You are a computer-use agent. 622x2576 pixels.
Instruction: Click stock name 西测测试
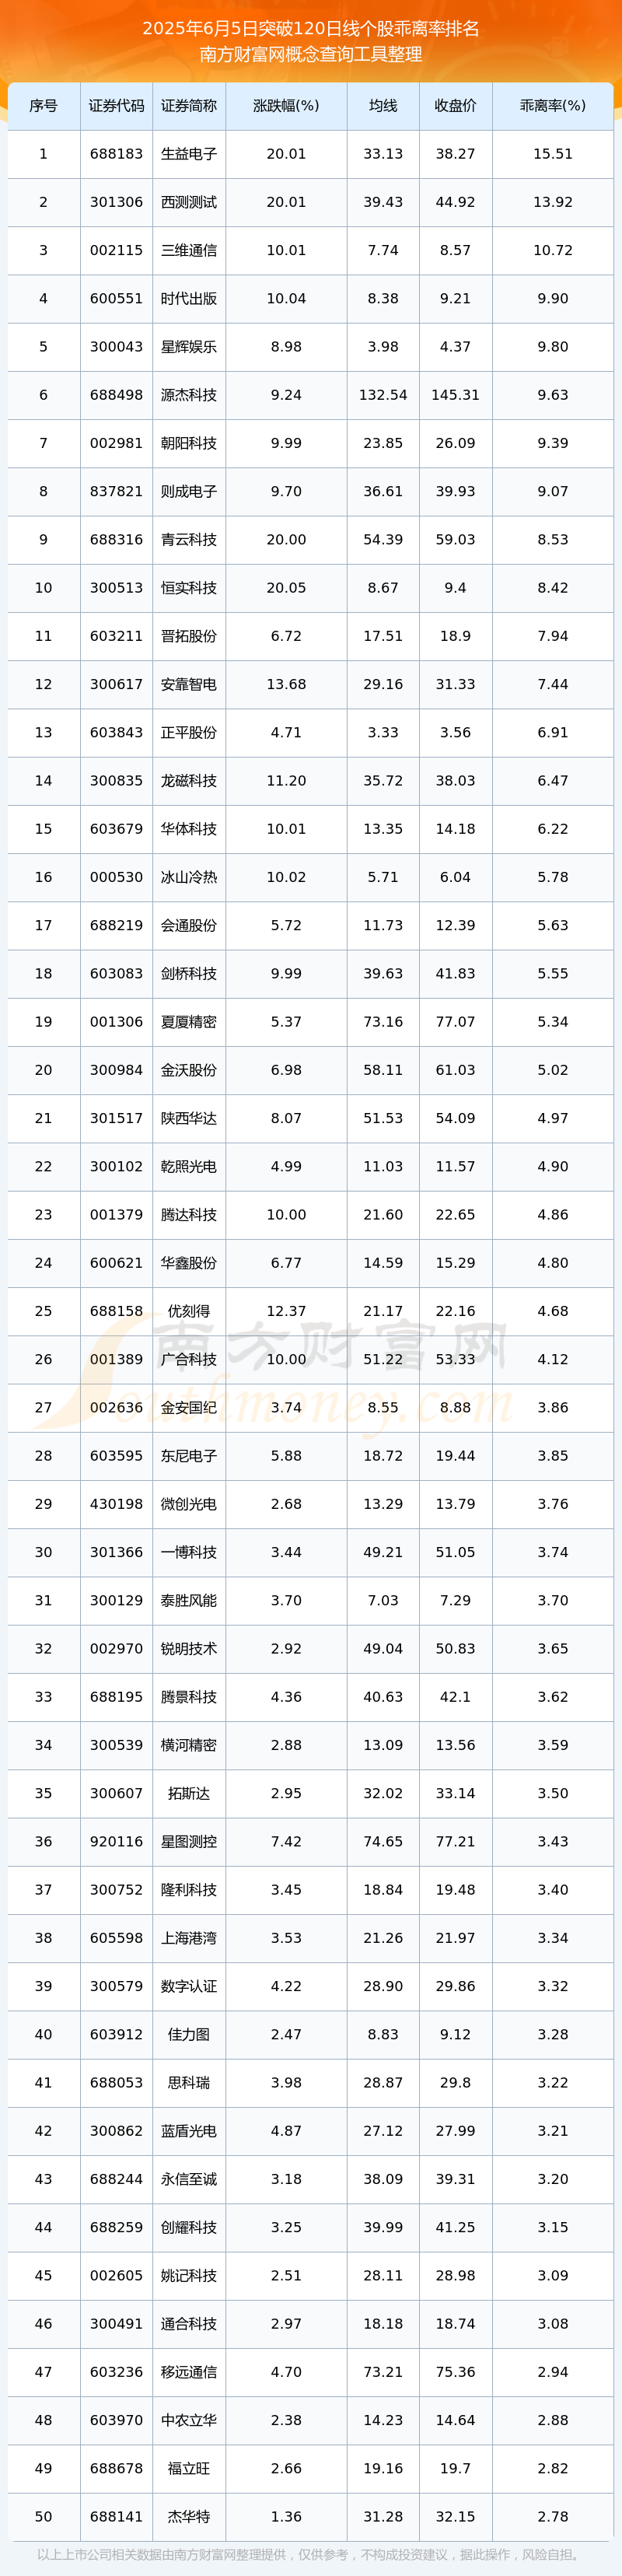click(189, 202)
